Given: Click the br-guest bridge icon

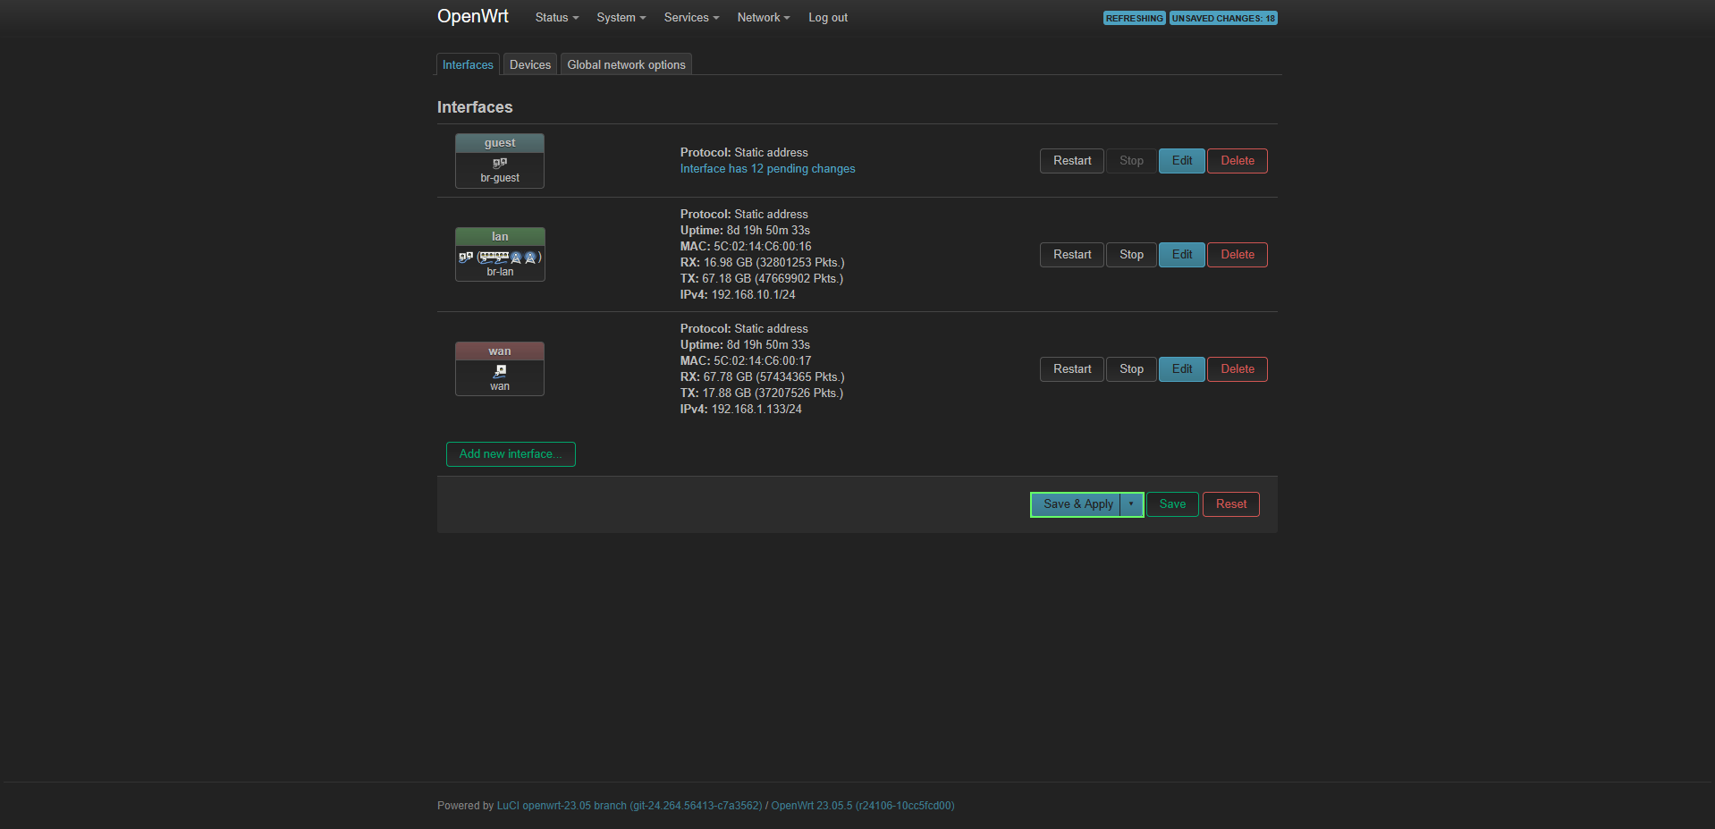Looking at the screenshot, I should (x=500, y=163).
